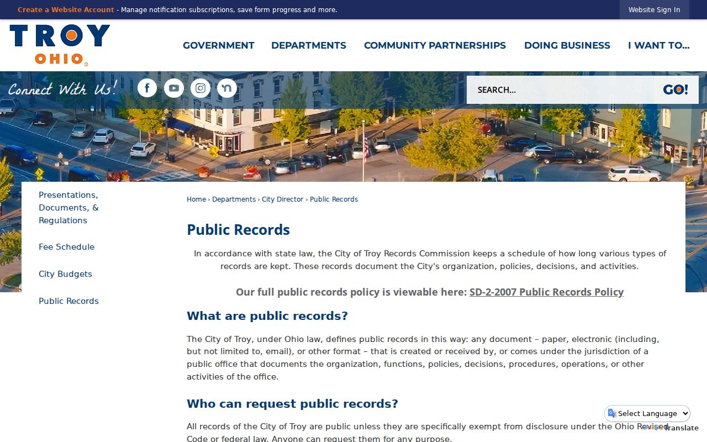Open the Departments menu
This screenshot has width=707, height=442.
pyautogui.click(x=309, y=45)
